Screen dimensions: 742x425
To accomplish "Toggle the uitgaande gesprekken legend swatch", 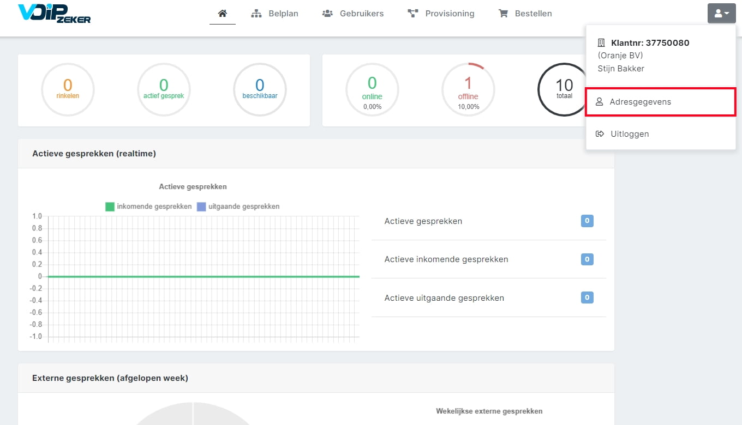I will (201, 207).
